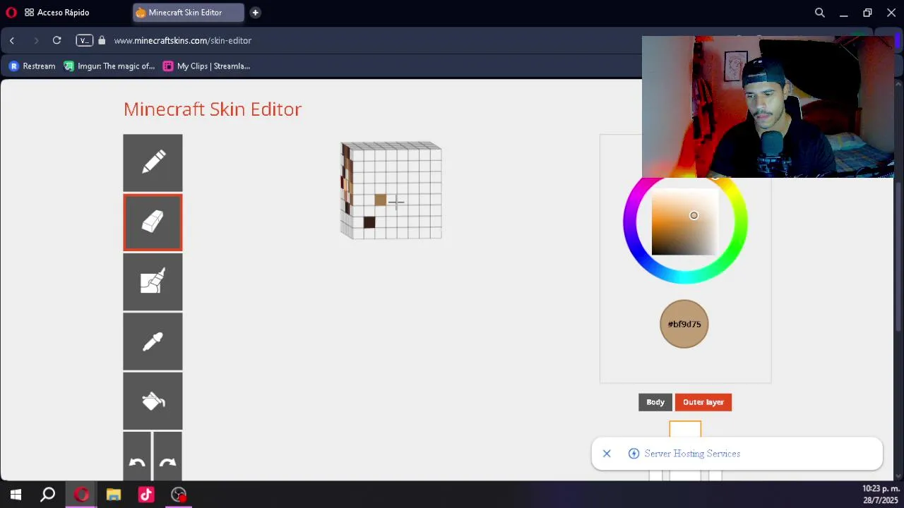
Task: Select the Auto-tone brush tool
Action: 153,282
